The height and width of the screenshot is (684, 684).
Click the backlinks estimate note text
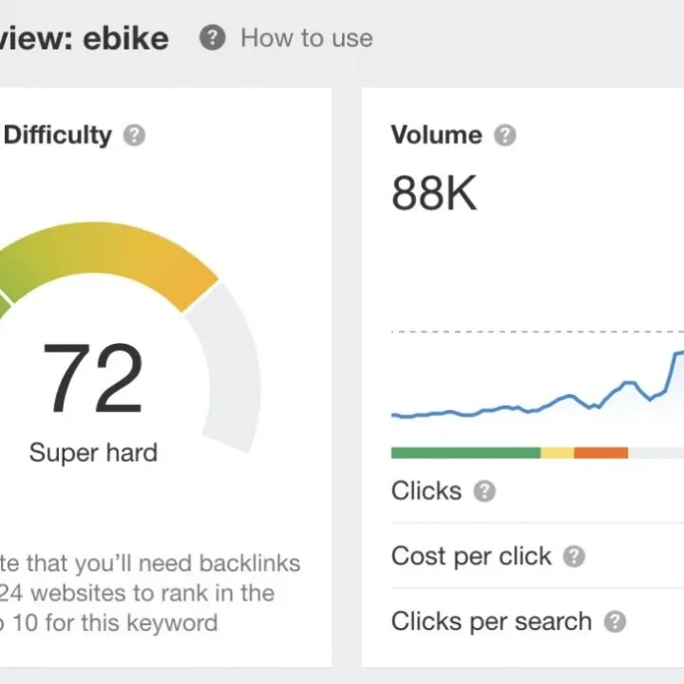(x=149, y=593)
